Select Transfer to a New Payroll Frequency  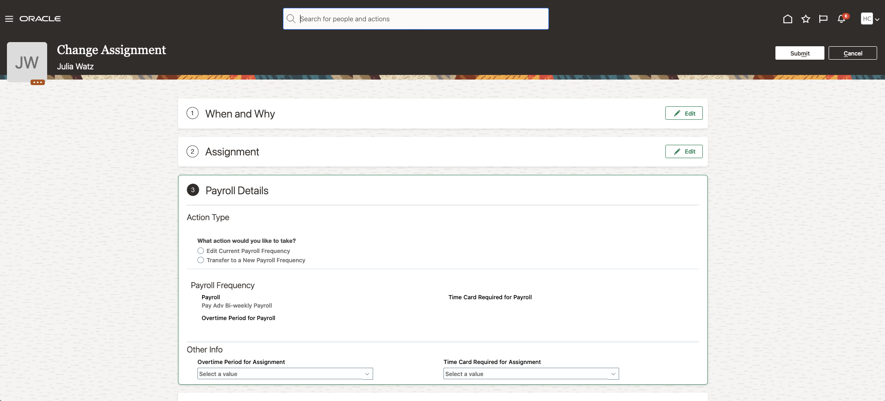point(201,260)
